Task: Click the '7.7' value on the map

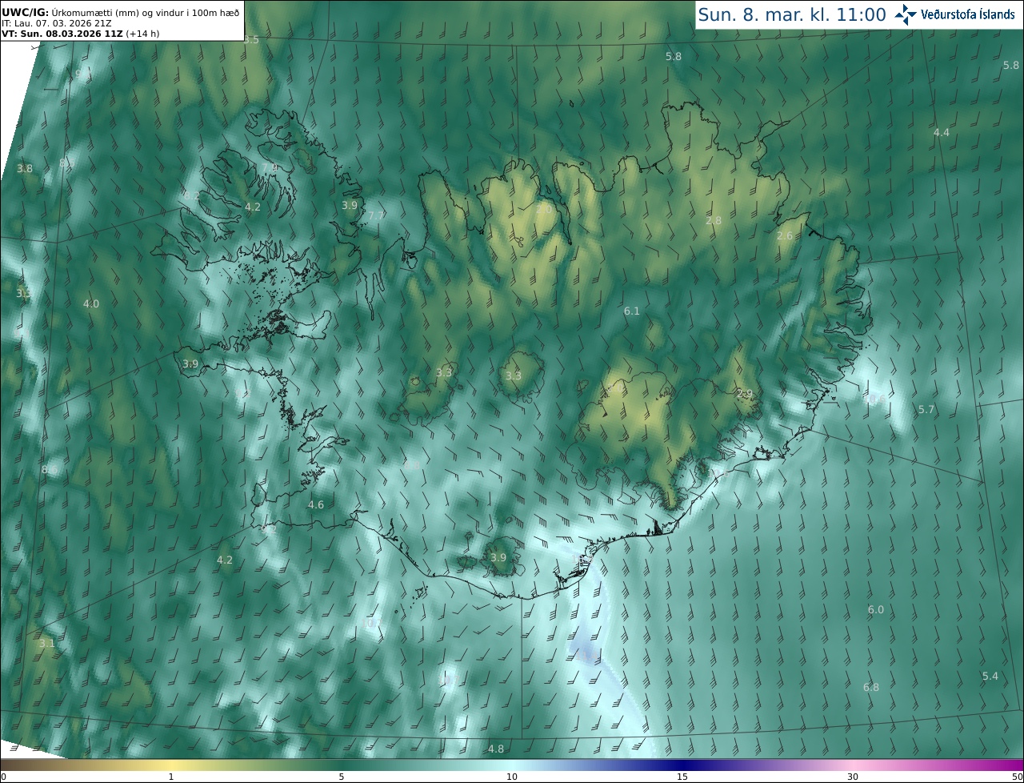Action: click(376, 216)
